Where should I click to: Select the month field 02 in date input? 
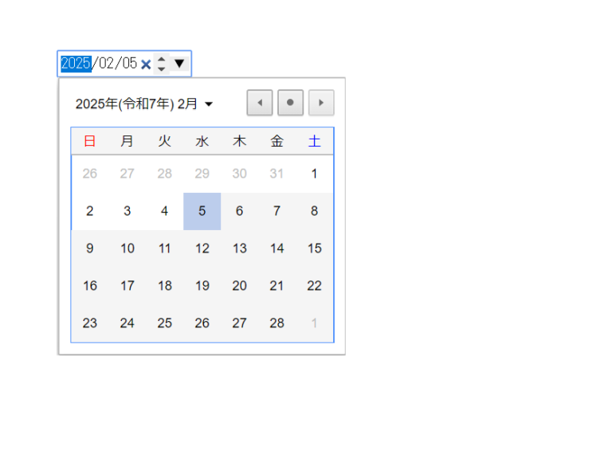pyautogui.click(x=107, y=64)
